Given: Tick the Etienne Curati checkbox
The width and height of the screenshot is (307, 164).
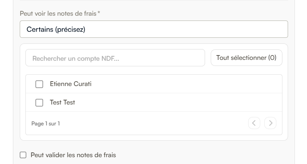Looking at the screenshot, I should (39, 84).
